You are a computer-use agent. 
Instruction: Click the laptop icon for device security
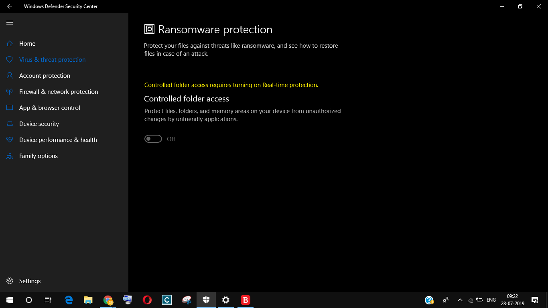[10, 124]
